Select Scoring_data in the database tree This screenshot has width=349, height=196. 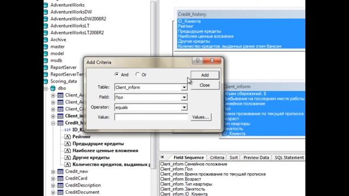63,81
